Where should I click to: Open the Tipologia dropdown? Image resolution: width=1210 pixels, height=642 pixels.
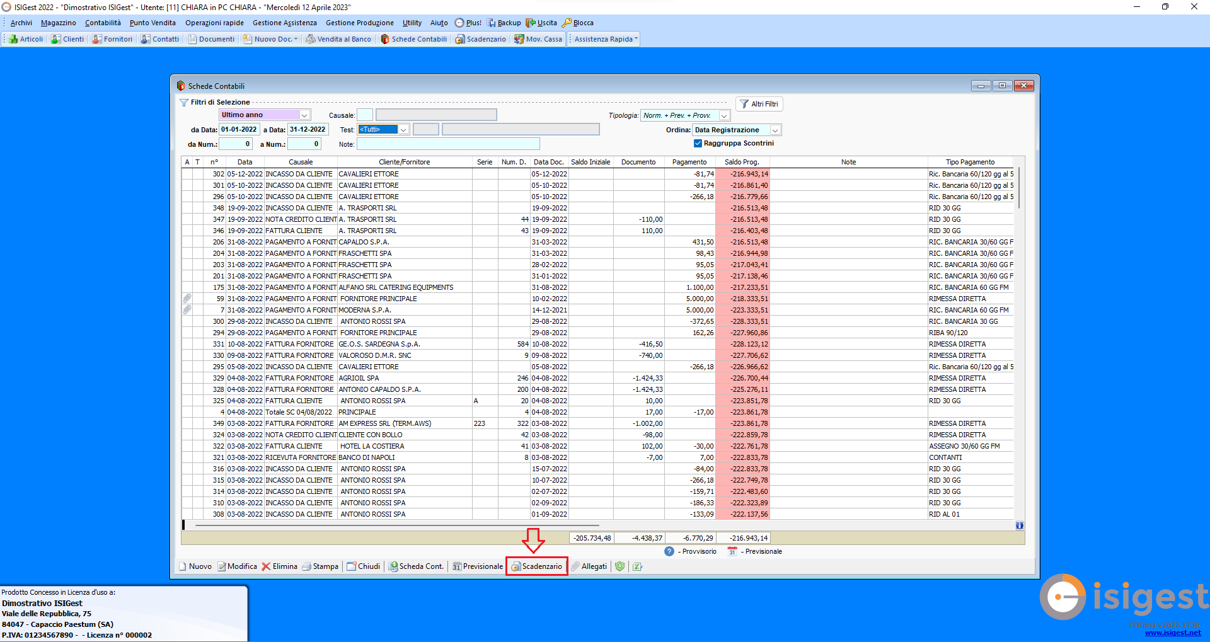pos(724,115)
